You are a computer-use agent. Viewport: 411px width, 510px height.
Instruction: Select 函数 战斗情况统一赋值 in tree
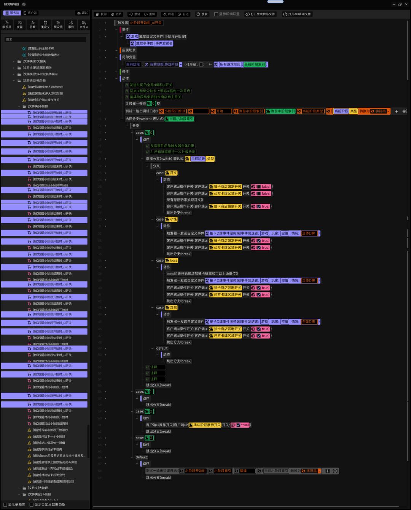49,443
